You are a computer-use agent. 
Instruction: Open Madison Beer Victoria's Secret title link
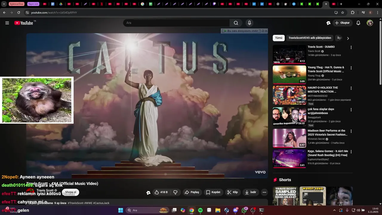(327, 133)
